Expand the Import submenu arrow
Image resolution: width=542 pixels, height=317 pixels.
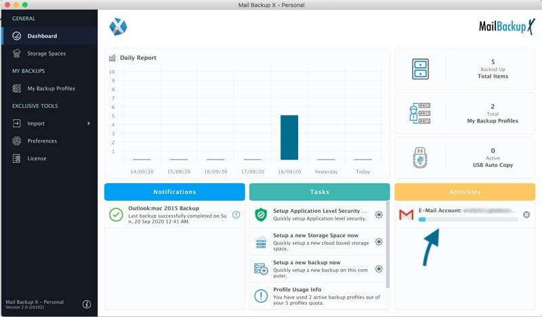click(x=89, y=123)
